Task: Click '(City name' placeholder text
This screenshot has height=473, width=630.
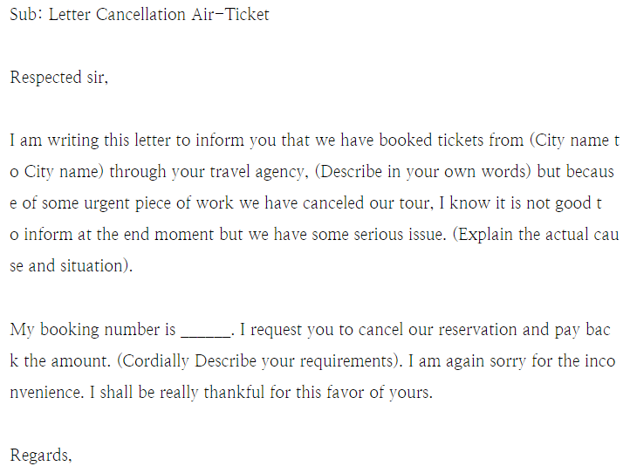Action: point(569,141)
